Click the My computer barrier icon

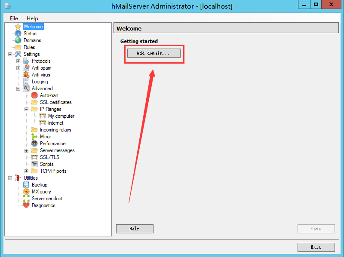coord(42,116)
